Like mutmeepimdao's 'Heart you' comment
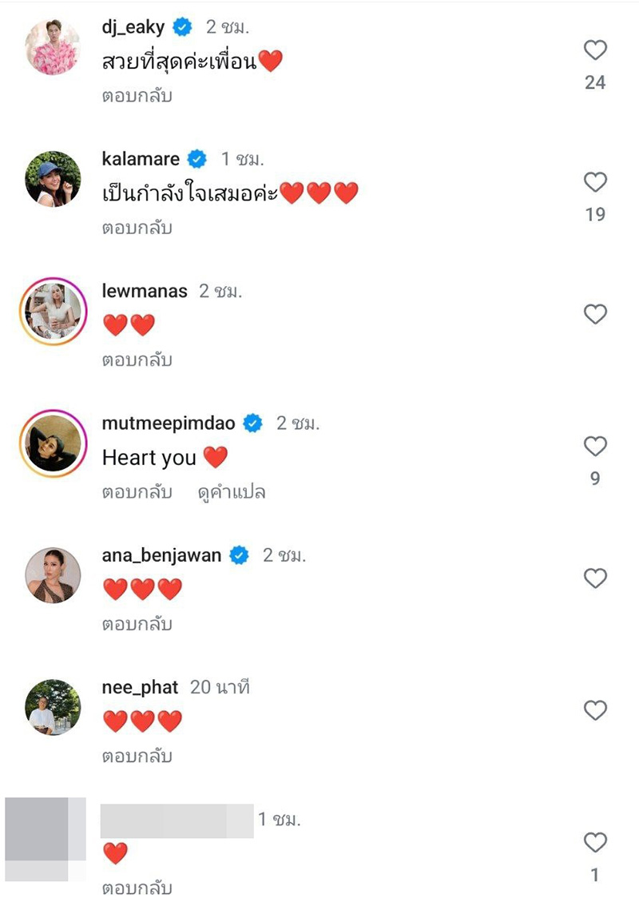The image size is (639, 918). click(x=595, y=447)
